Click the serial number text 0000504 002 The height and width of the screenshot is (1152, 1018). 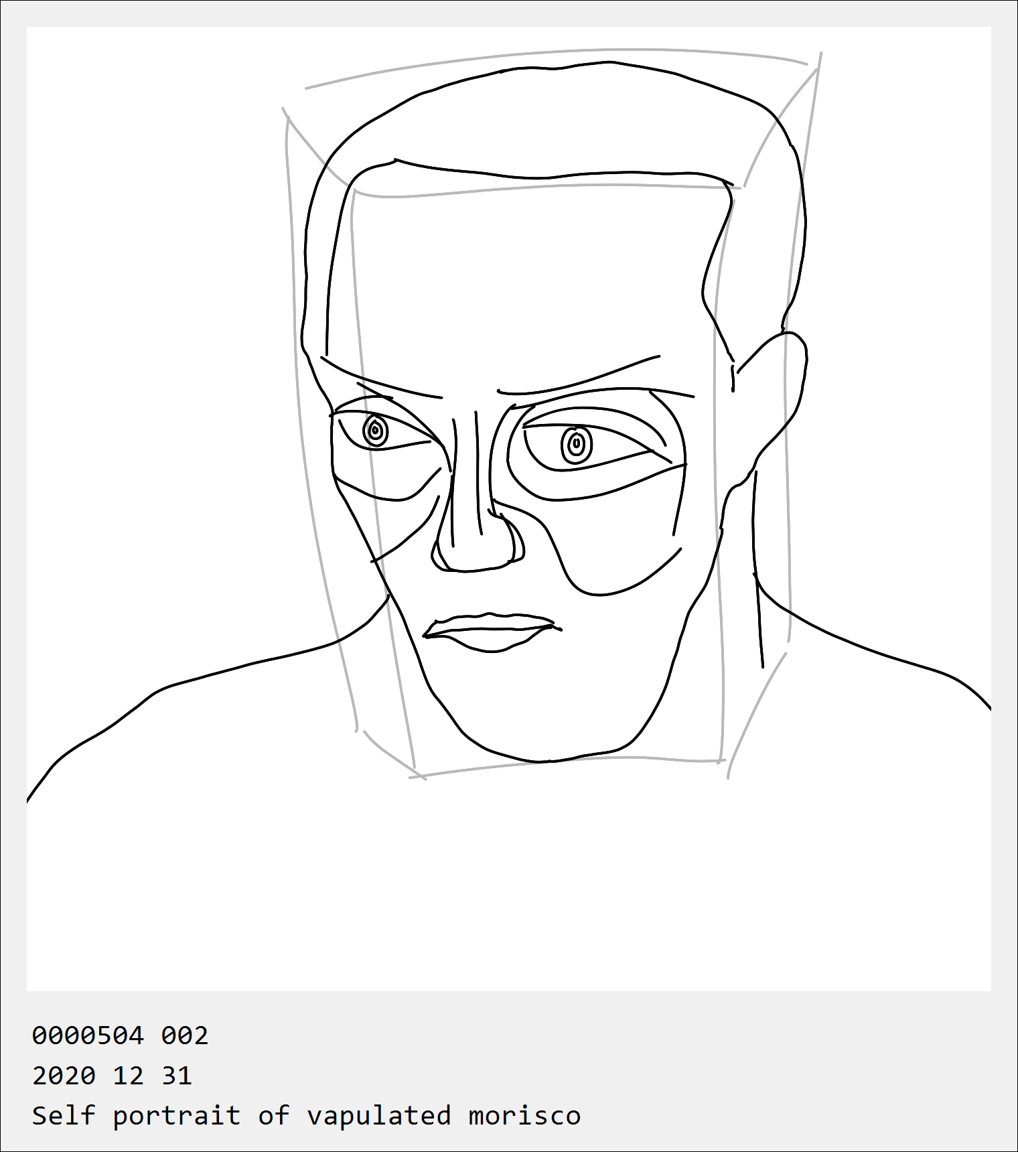click(121, 1035)
